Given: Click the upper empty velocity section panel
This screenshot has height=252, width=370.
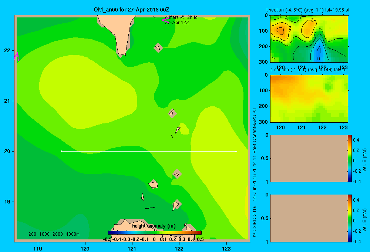Looking at the screenshot, I should (x=309, y=158).
